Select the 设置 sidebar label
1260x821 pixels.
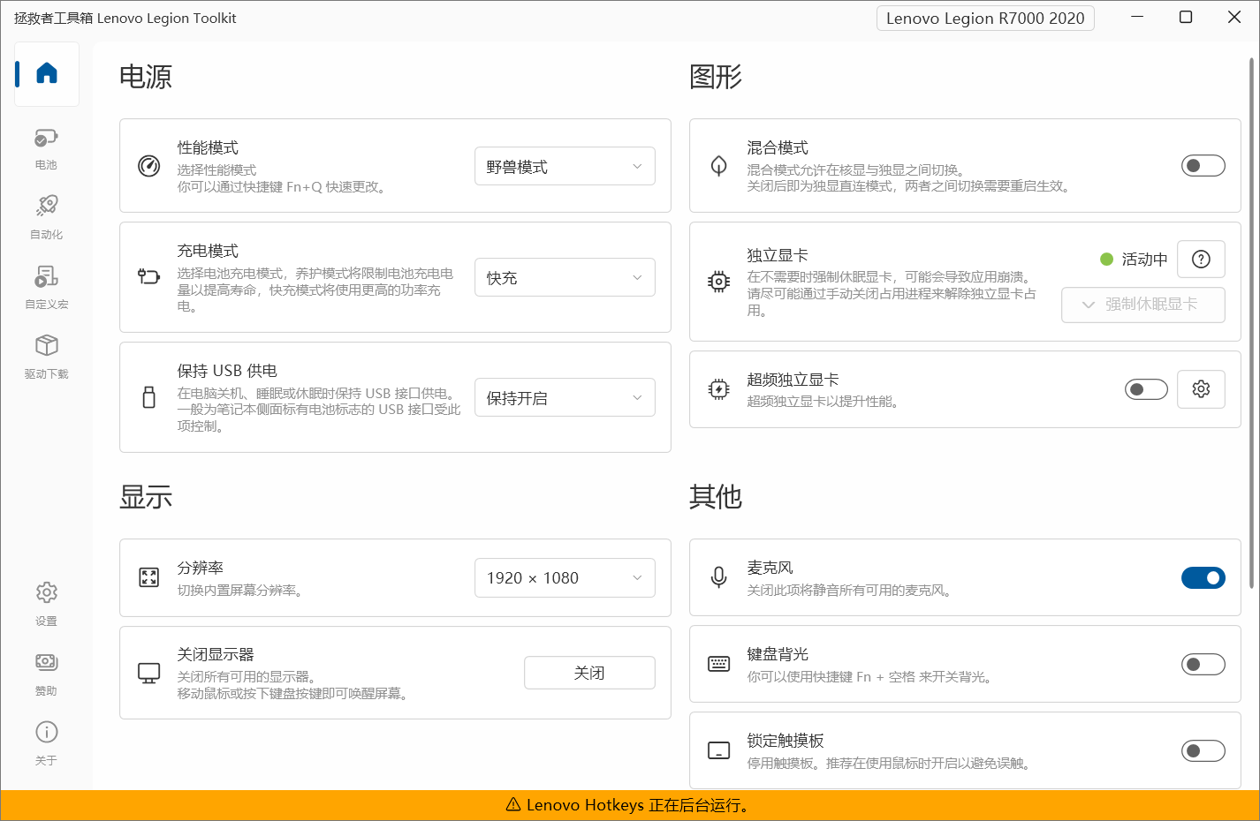tap(46, 621)
